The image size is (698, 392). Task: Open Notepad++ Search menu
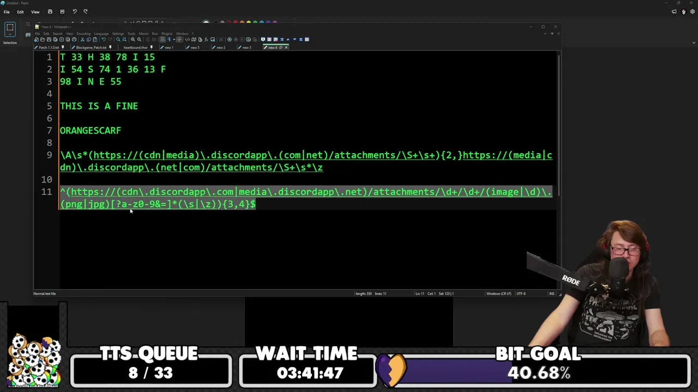[x=57, y=34]
